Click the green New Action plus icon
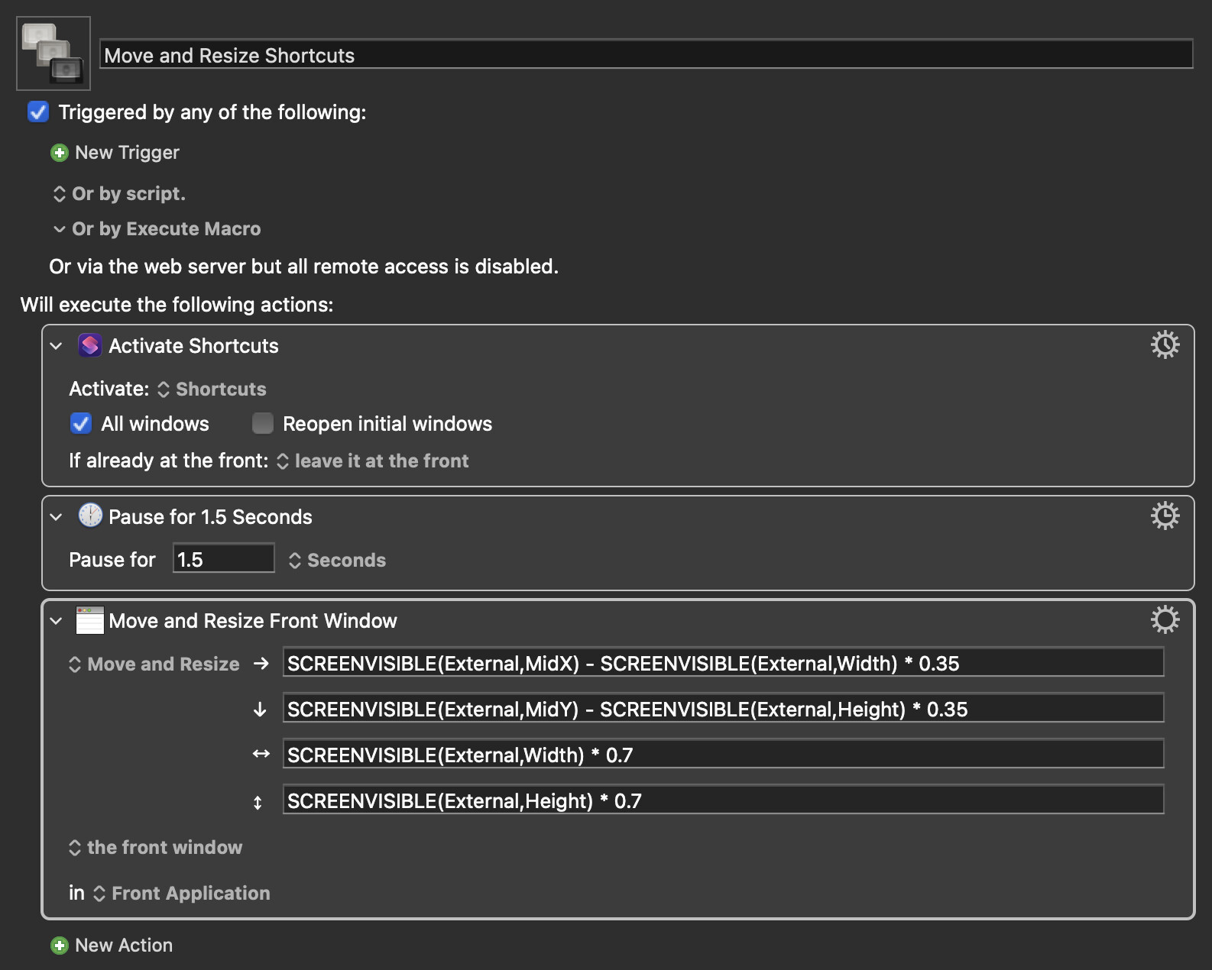The image size is (1212, 970). (59, 946)
